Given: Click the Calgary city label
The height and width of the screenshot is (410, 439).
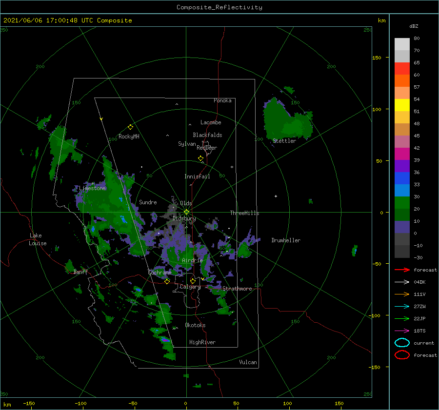Looking at the screenshot, I should tap(190, 287).
